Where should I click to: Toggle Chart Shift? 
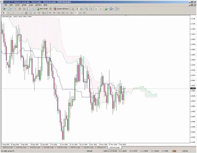pos(100,9)
